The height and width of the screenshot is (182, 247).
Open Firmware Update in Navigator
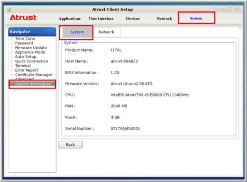[x=31, y=48]
